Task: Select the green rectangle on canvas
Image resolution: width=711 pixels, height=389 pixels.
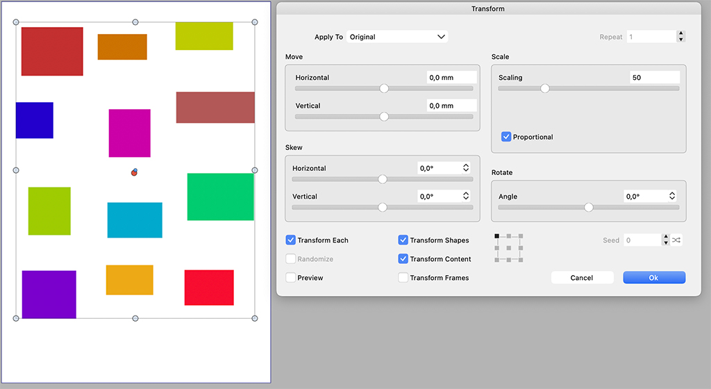Action: click(x=220, y=197)
